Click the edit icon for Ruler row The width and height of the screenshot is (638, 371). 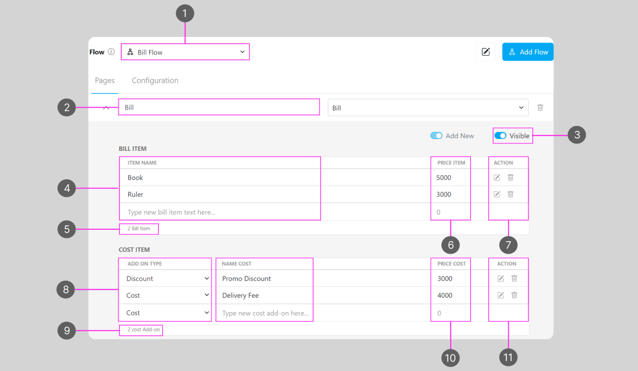click(497, 195)
